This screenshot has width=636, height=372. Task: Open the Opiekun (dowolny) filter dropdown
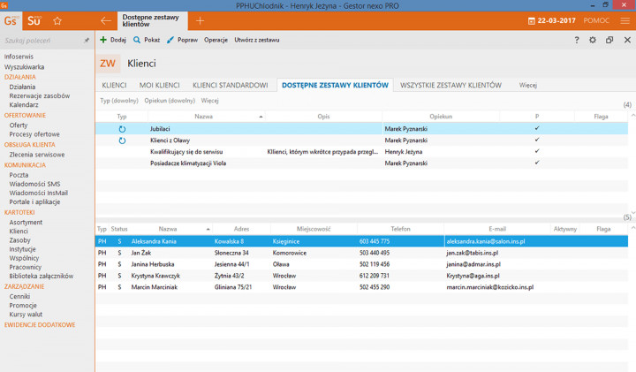(x=170, y=101)
